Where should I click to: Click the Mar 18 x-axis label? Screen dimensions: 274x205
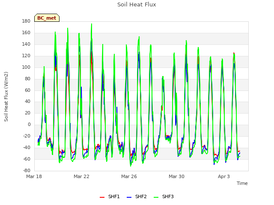click(34, 176)
